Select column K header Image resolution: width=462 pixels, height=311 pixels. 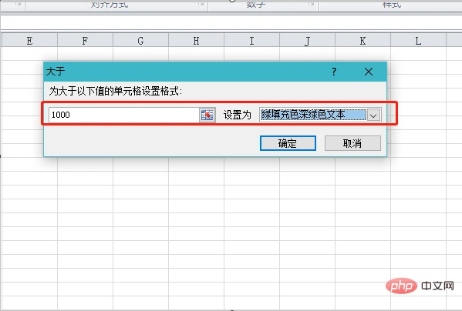[x=363, y=41]
